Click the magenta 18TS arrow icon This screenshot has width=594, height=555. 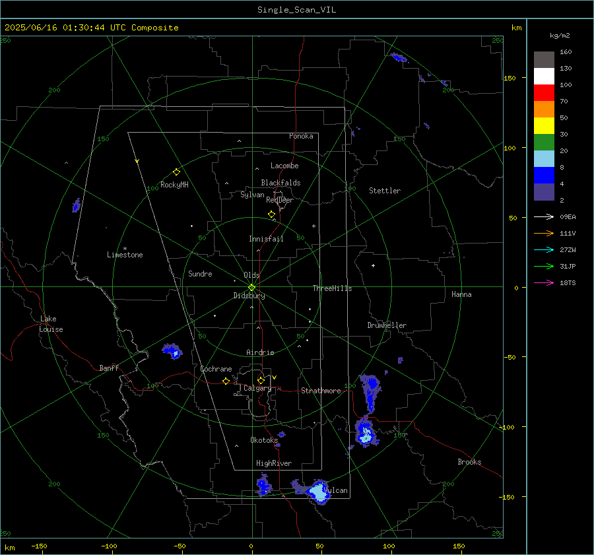coord(544,282)
